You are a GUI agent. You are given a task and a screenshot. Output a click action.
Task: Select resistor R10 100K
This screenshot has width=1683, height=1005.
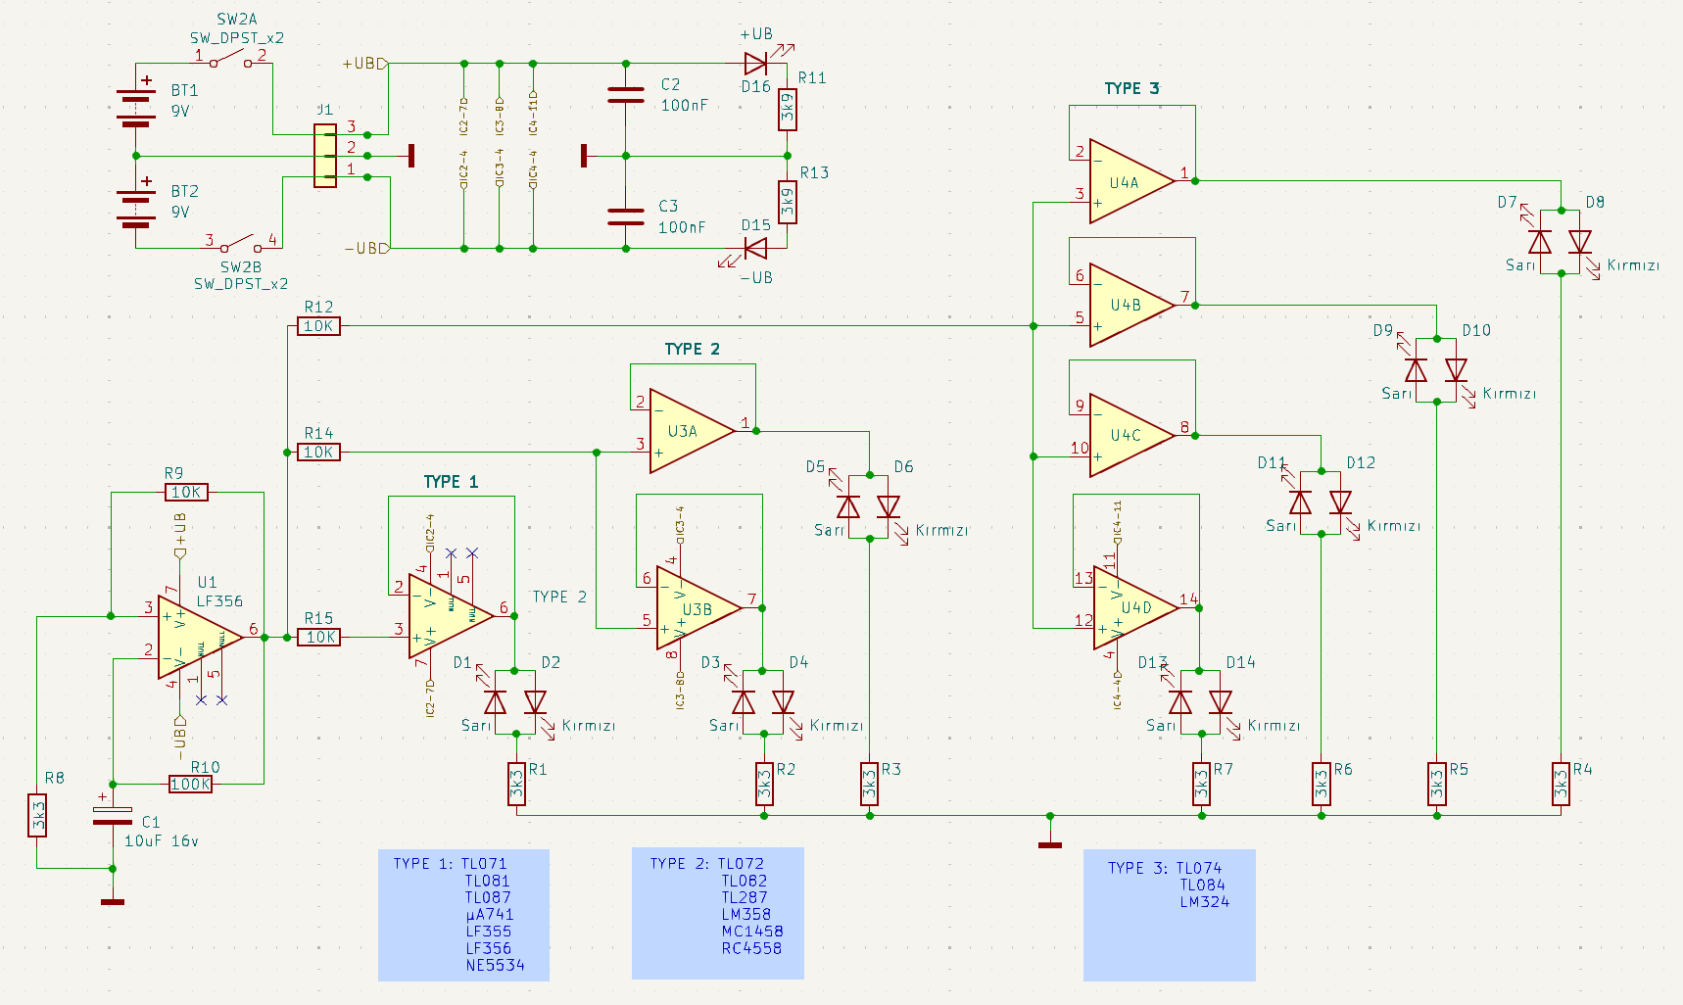[190, 784]
